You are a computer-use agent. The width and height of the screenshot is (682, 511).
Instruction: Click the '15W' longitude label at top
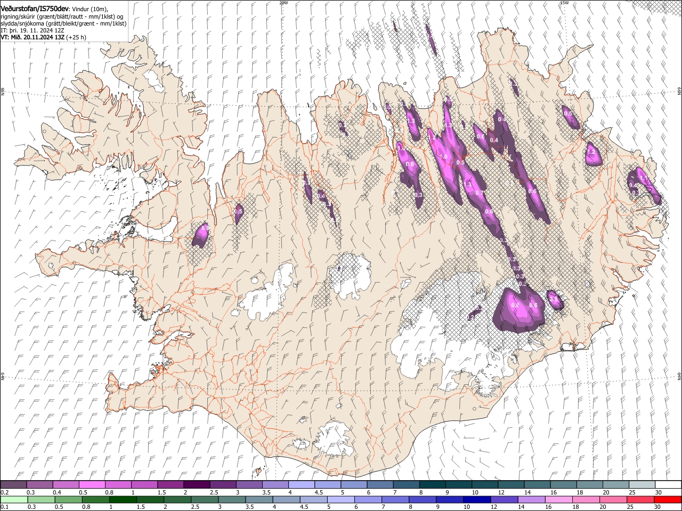564,3
